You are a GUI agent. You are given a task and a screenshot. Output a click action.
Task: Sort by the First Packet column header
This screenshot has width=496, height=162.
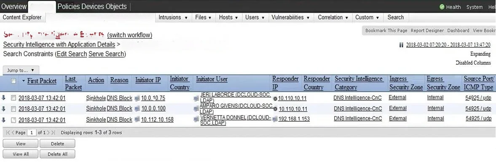42,81
